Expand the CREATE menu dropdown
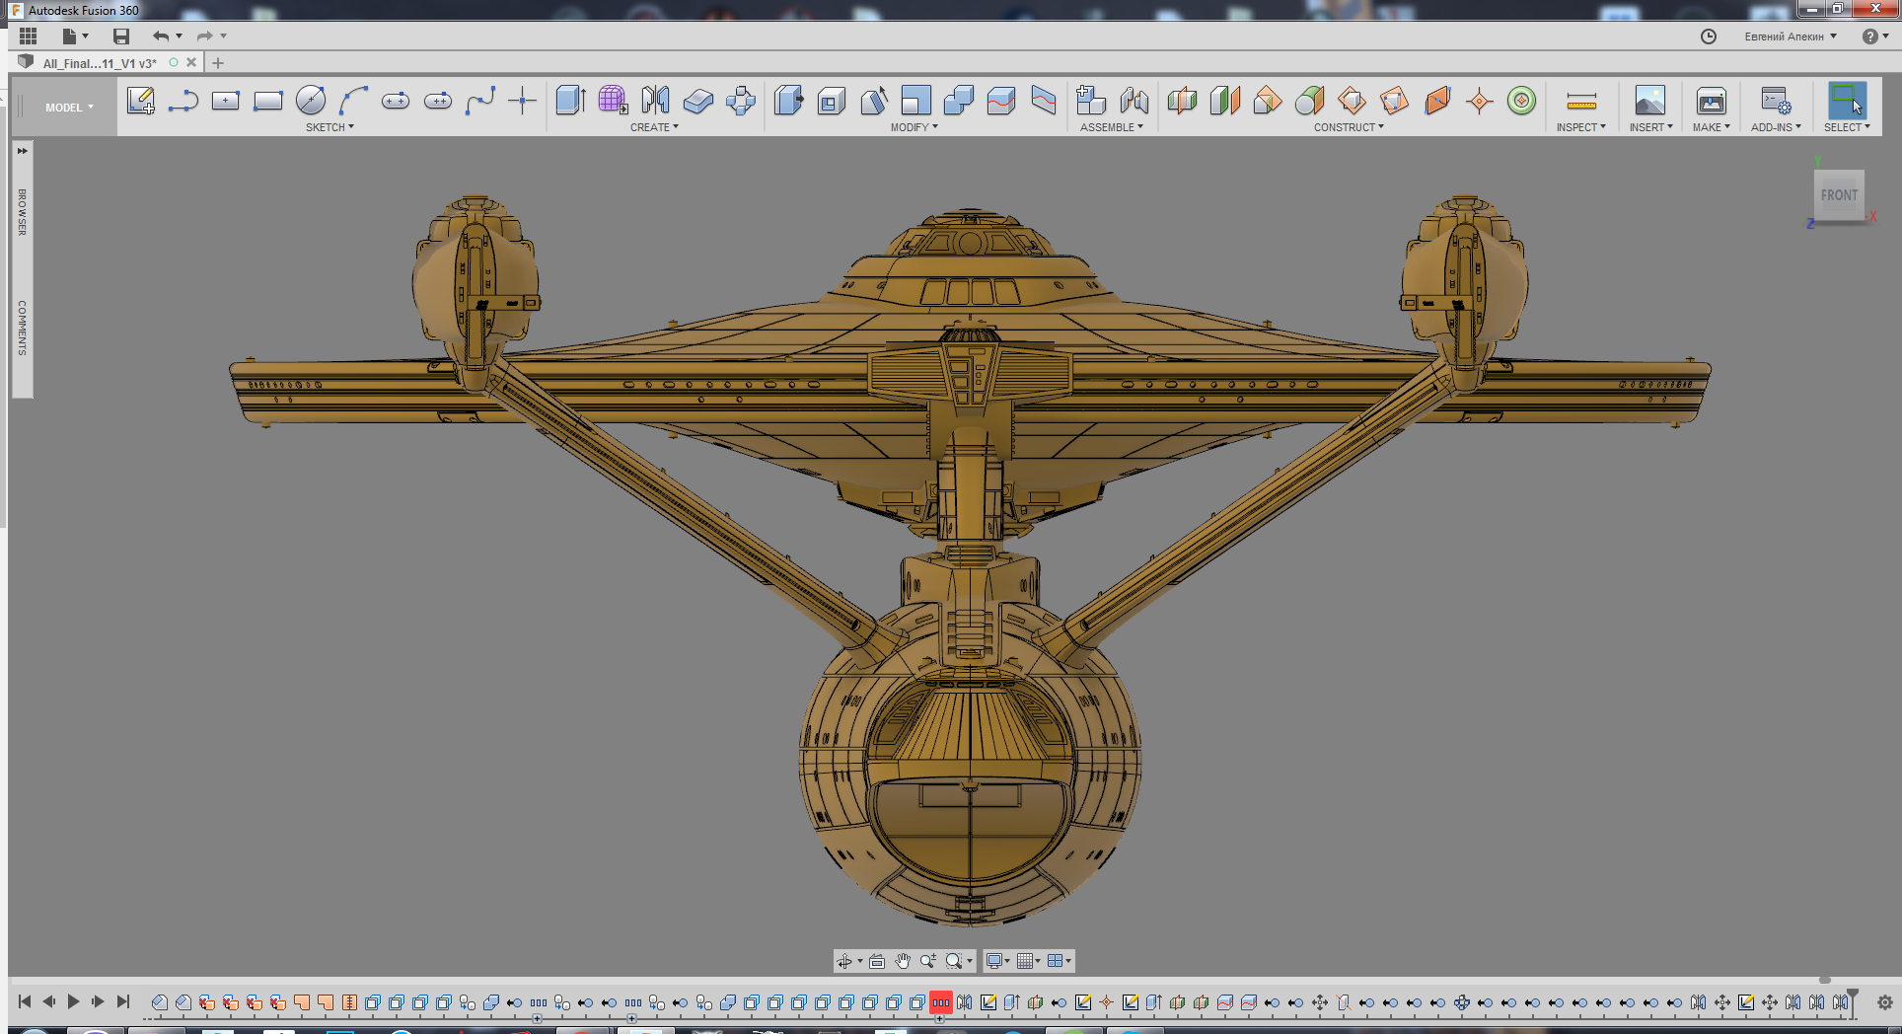This screenshot has height=1034, width=1902. click(x=654, y=127)
